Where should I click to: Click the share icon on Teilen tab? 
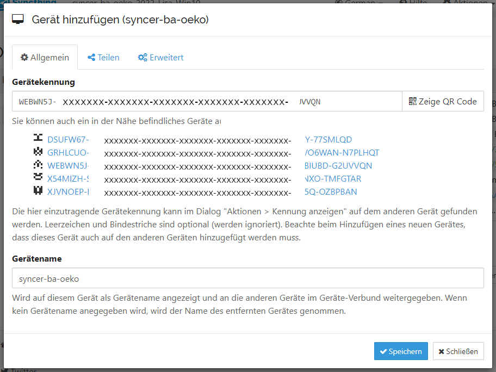tap(91, 57)
